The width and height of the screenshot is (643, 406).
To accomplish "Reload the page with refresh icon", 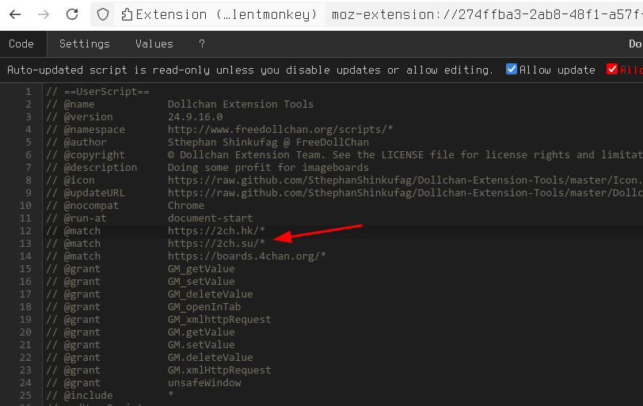I will tap(72, 14).
